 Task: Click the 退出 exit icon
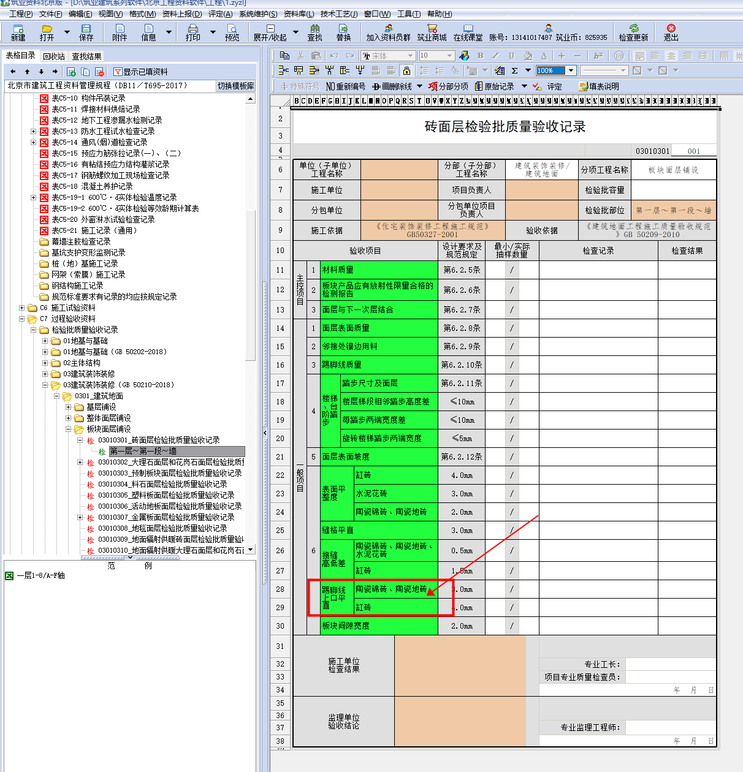click(x=671, y=32)
